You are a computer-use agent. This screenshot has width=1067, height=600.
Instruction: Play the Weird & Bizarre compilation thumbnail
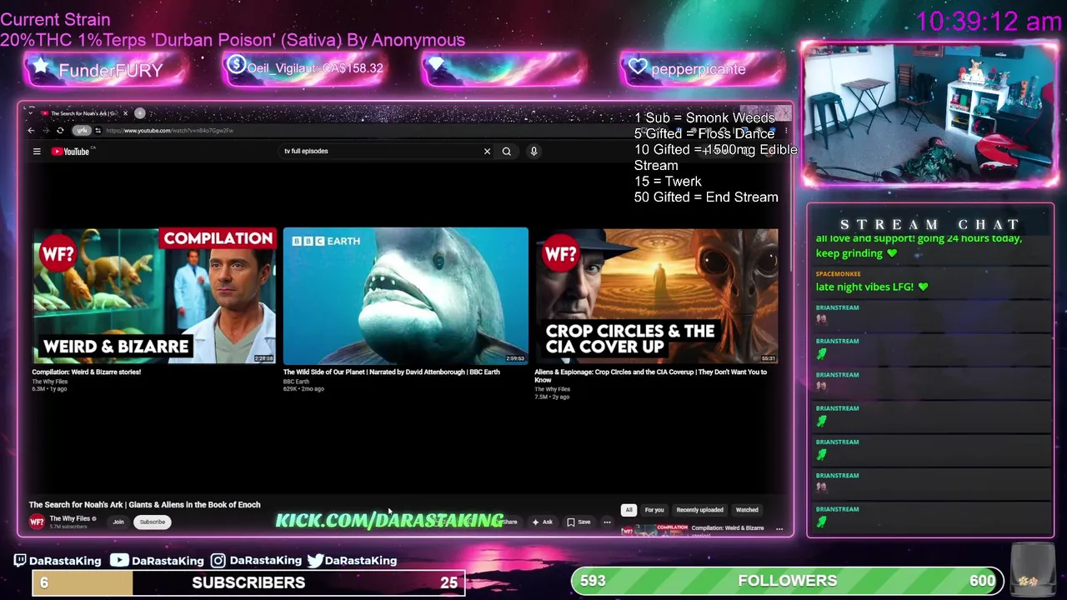154,296
